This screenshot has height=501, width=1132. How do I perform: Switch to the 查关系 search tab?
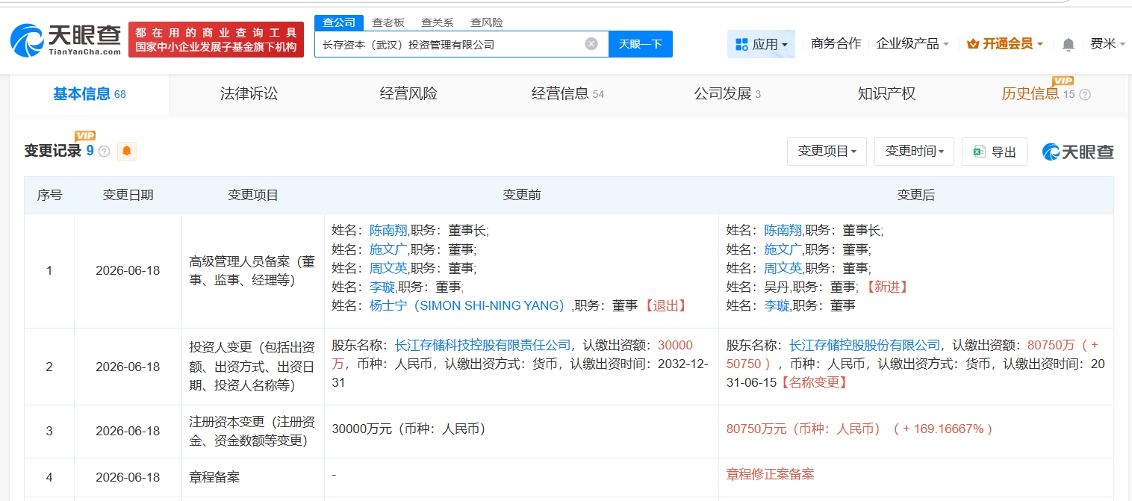pyautogui.click(x=437, y=22)
